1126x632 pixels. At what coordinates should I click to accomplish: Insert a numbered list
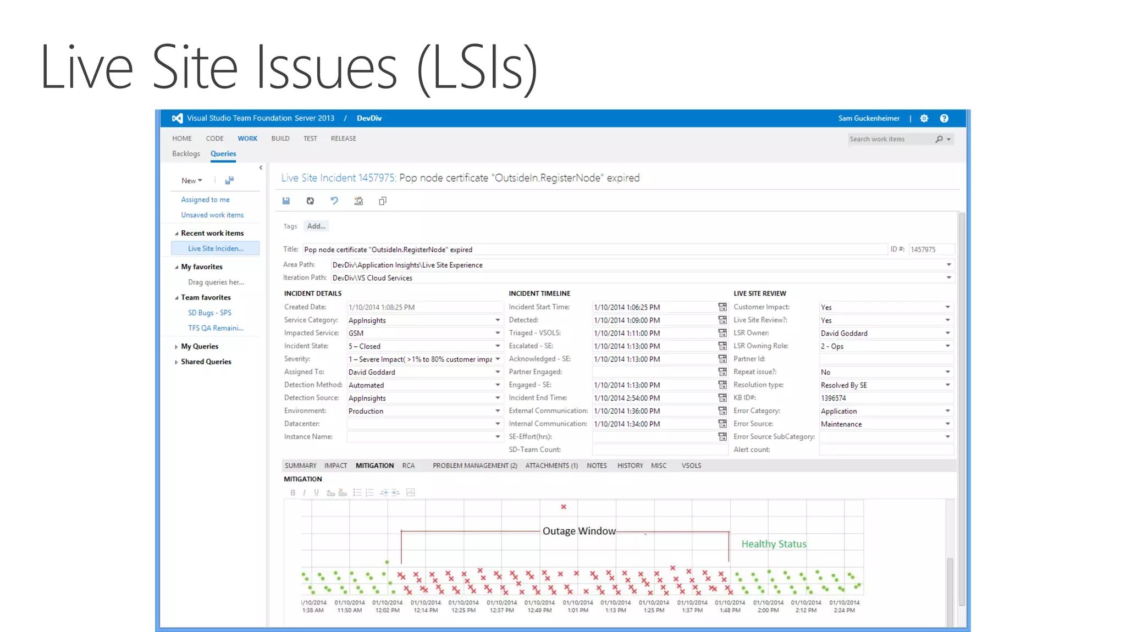pyautogui.click(x=369, y=492)
